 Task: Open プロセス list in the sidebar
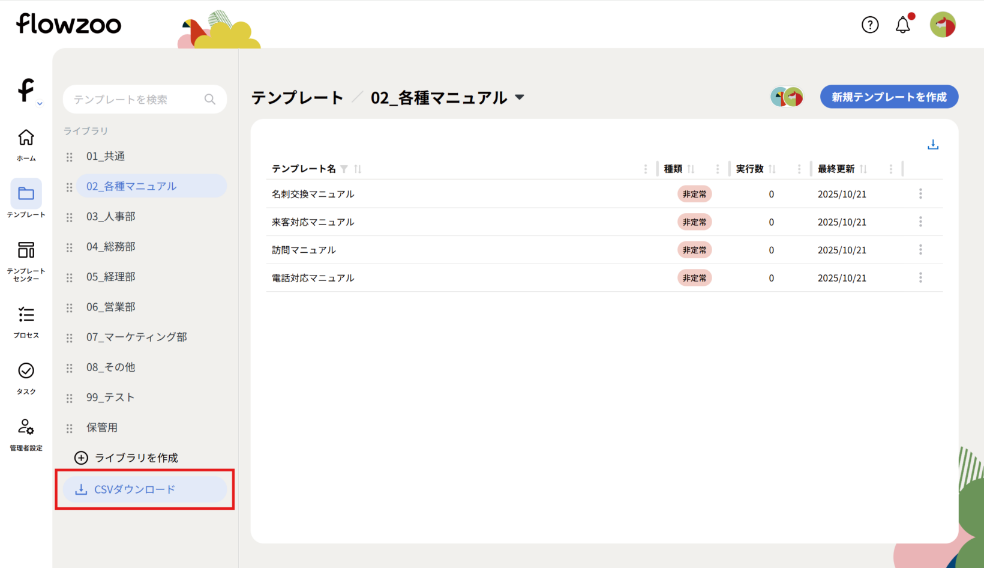26,322
